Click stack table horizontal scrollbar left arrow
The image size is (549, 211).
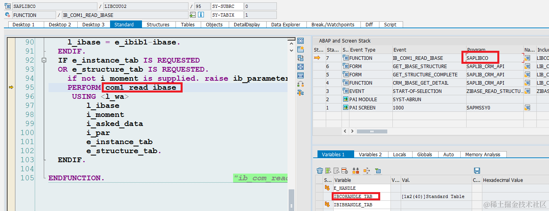[x=345, y=131]
